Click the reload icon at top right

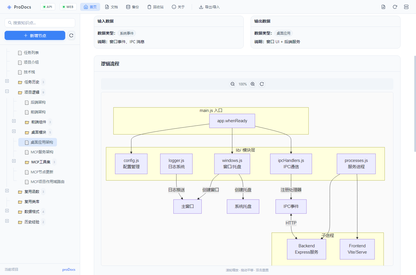(395, 7)
